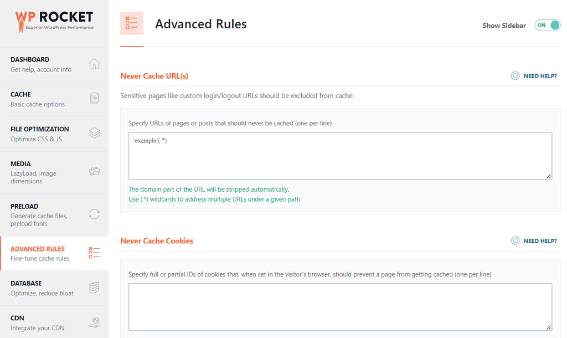The image size is (567, 338).
Task: Click the 'Get help, account info' subtitle
Action: point(41,69)
